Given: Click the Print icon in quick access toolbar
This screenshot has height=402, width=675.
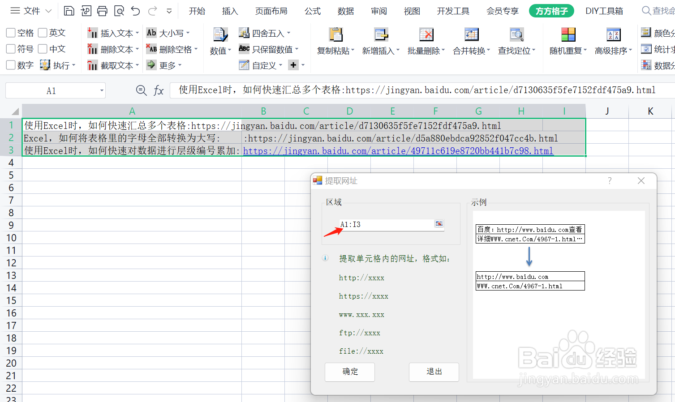Looking at the screenshot, I should tap(103, 11).
